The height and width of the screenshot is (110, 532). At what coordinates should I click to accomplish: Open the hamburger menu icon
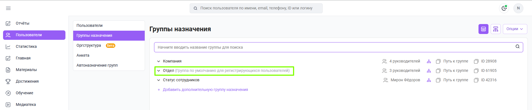(x=8, y=8)
